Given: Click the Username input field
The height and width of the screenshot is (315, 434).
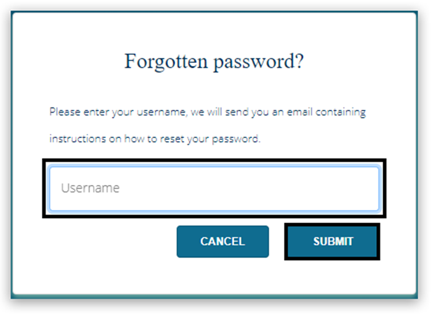Looking at the screenshot, I should (x=214, y=188).
